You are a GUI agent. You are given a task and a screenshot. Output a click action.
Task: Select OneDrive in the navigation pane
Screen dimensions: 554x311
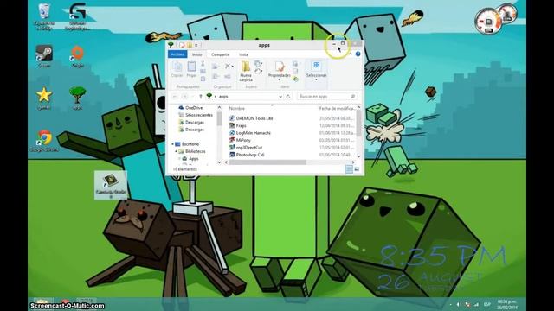click(190, 108)
